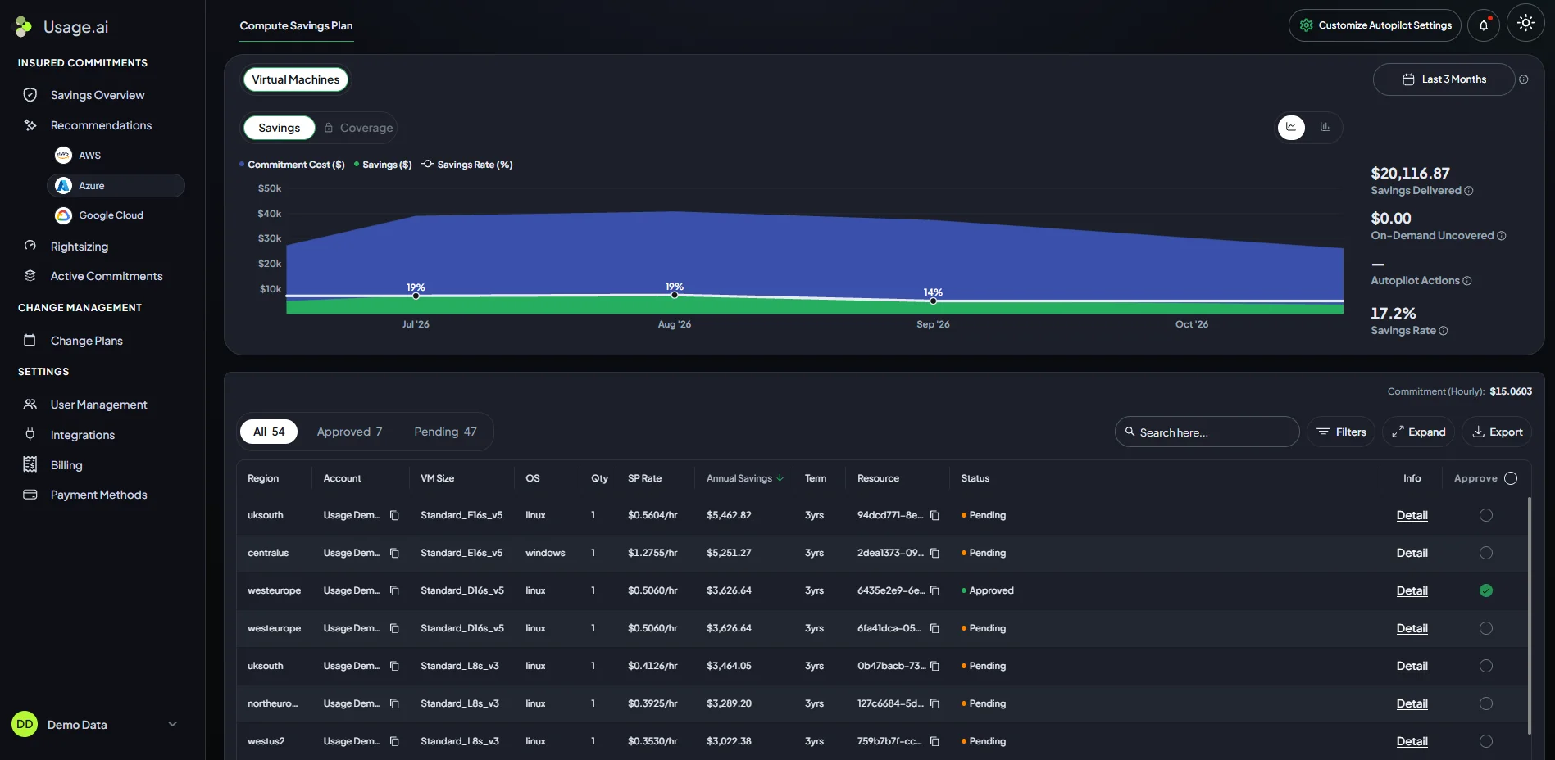Select approve radio for 94dcd771 row

(1486, 515)
